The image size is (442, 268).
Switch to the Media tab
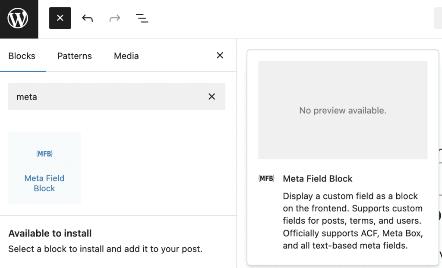[126, 56]
